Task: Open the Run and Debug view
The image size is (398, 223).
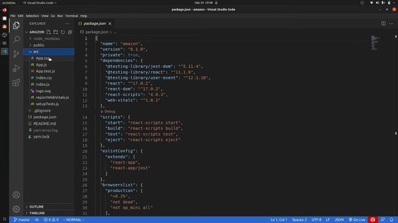Action: click(x=16, y=68)
